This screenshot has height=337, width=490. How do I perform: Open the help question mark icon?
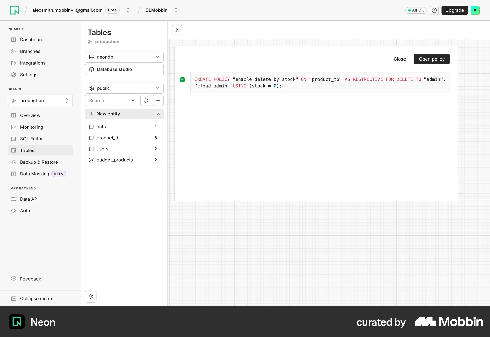(434, 10)
